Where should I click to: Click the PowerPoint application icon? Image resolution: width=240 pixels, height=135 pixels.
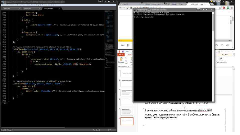click(x=119, y=51)
